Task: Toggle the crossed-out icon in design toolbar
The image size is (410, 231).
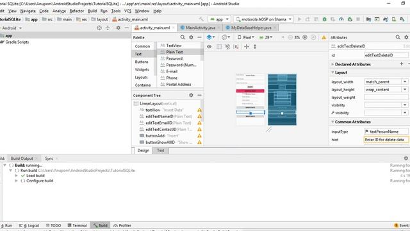Action: pos(227,47)
